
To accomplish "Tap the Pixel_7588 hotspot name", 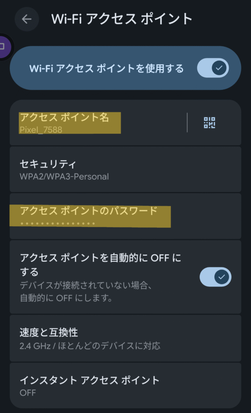I will 41,130.
